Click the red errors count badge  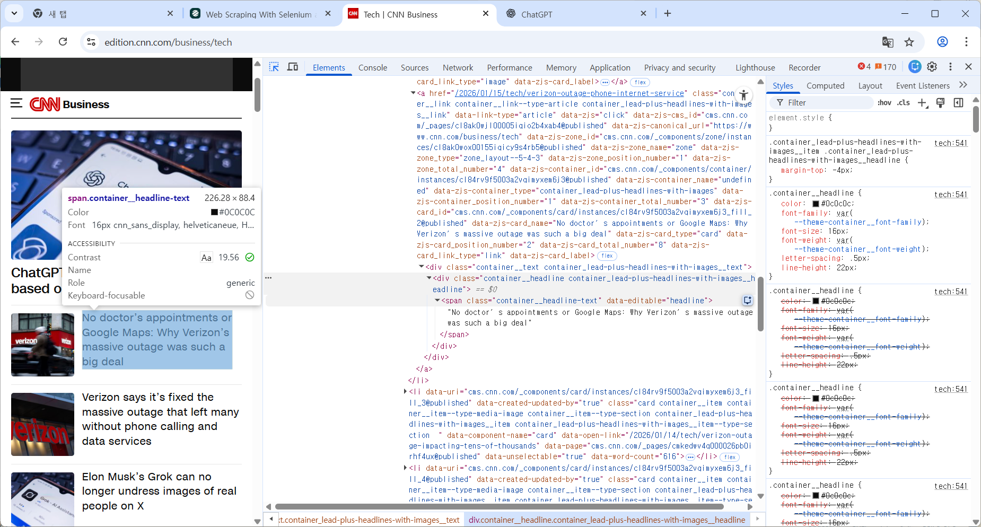pyautogui.click(x=864, y=67)
